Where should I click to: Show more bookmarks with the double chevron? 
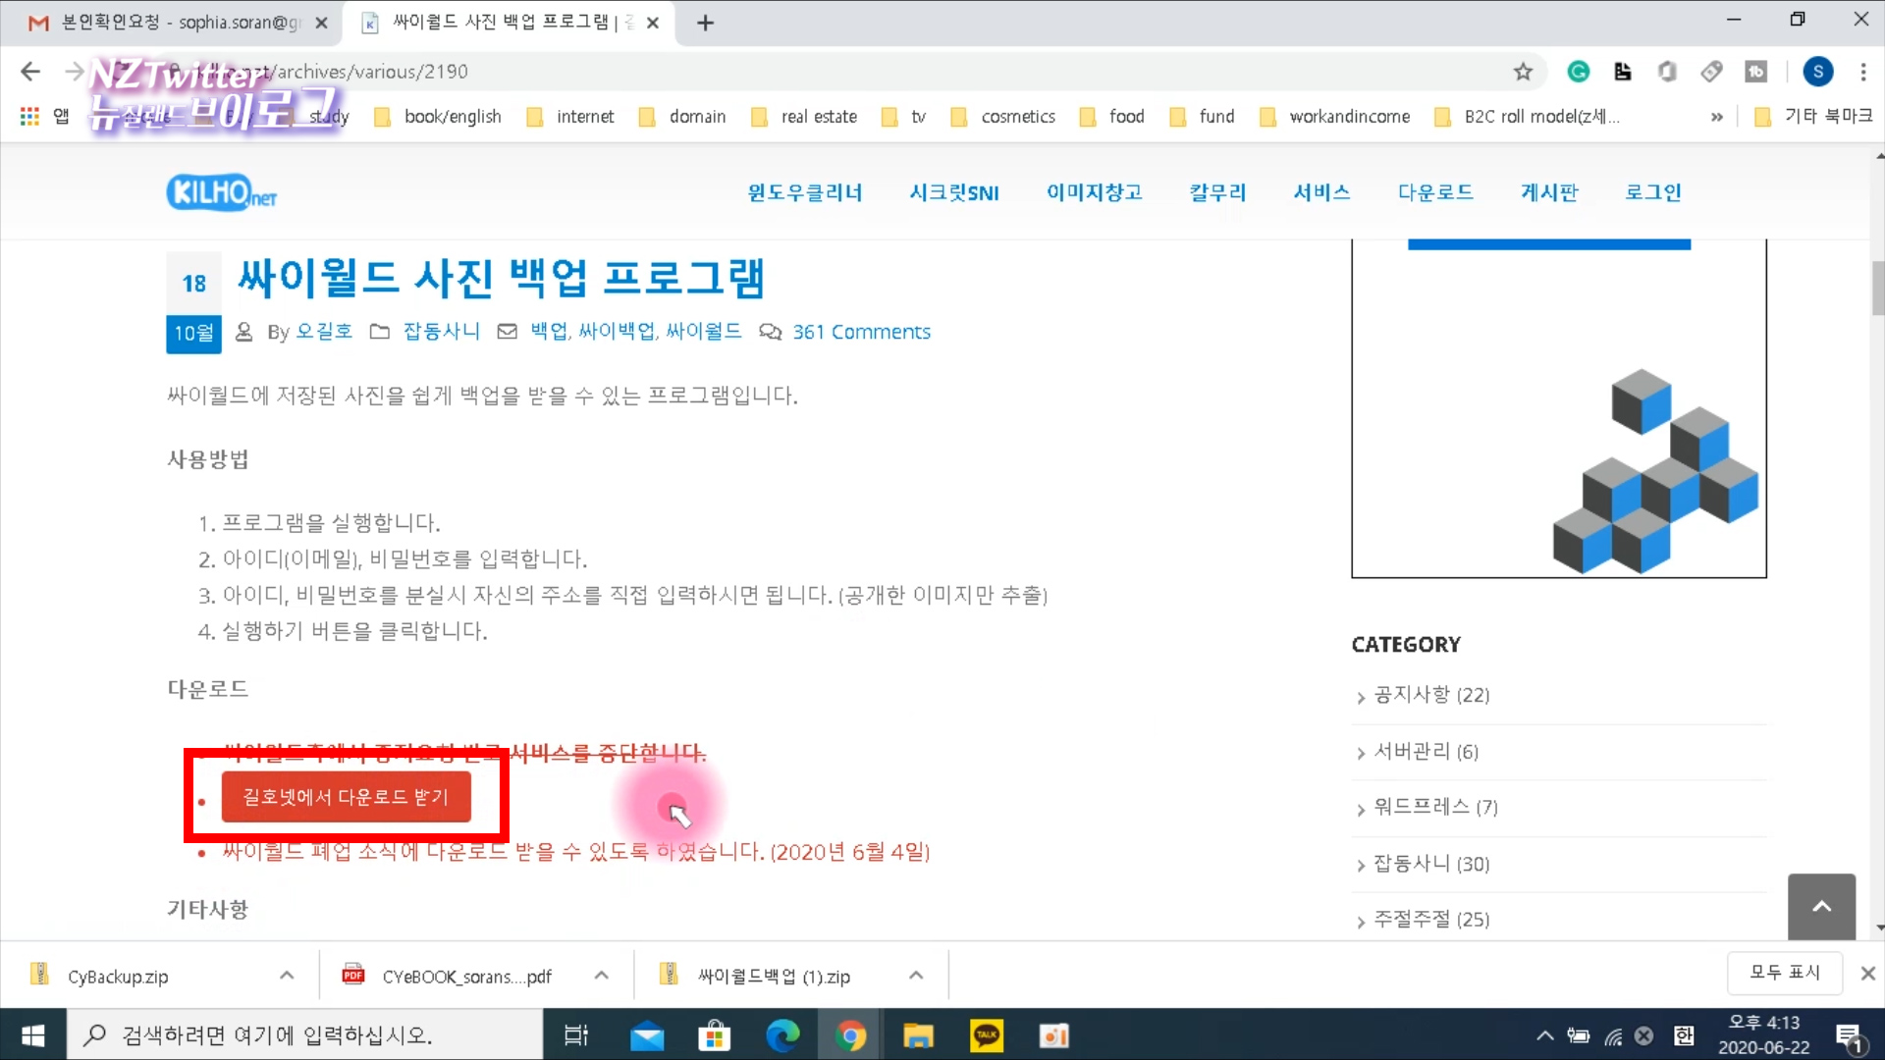pyautogui.click(x=1716, y=117)
